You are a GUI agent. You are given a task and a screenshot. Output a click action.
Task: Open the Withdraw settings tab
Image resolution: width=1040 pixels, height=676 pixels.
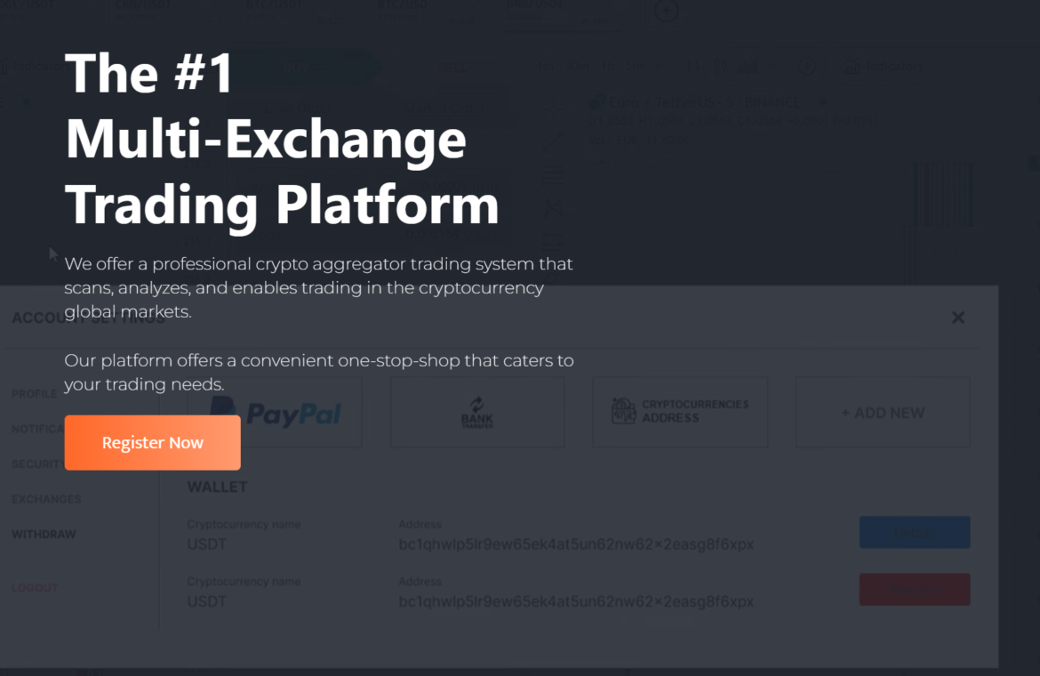(x=44, y=534)
